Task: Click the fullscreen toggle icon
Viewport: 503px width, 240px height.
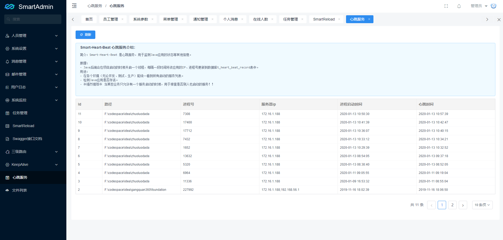Action: click(446, 6)
